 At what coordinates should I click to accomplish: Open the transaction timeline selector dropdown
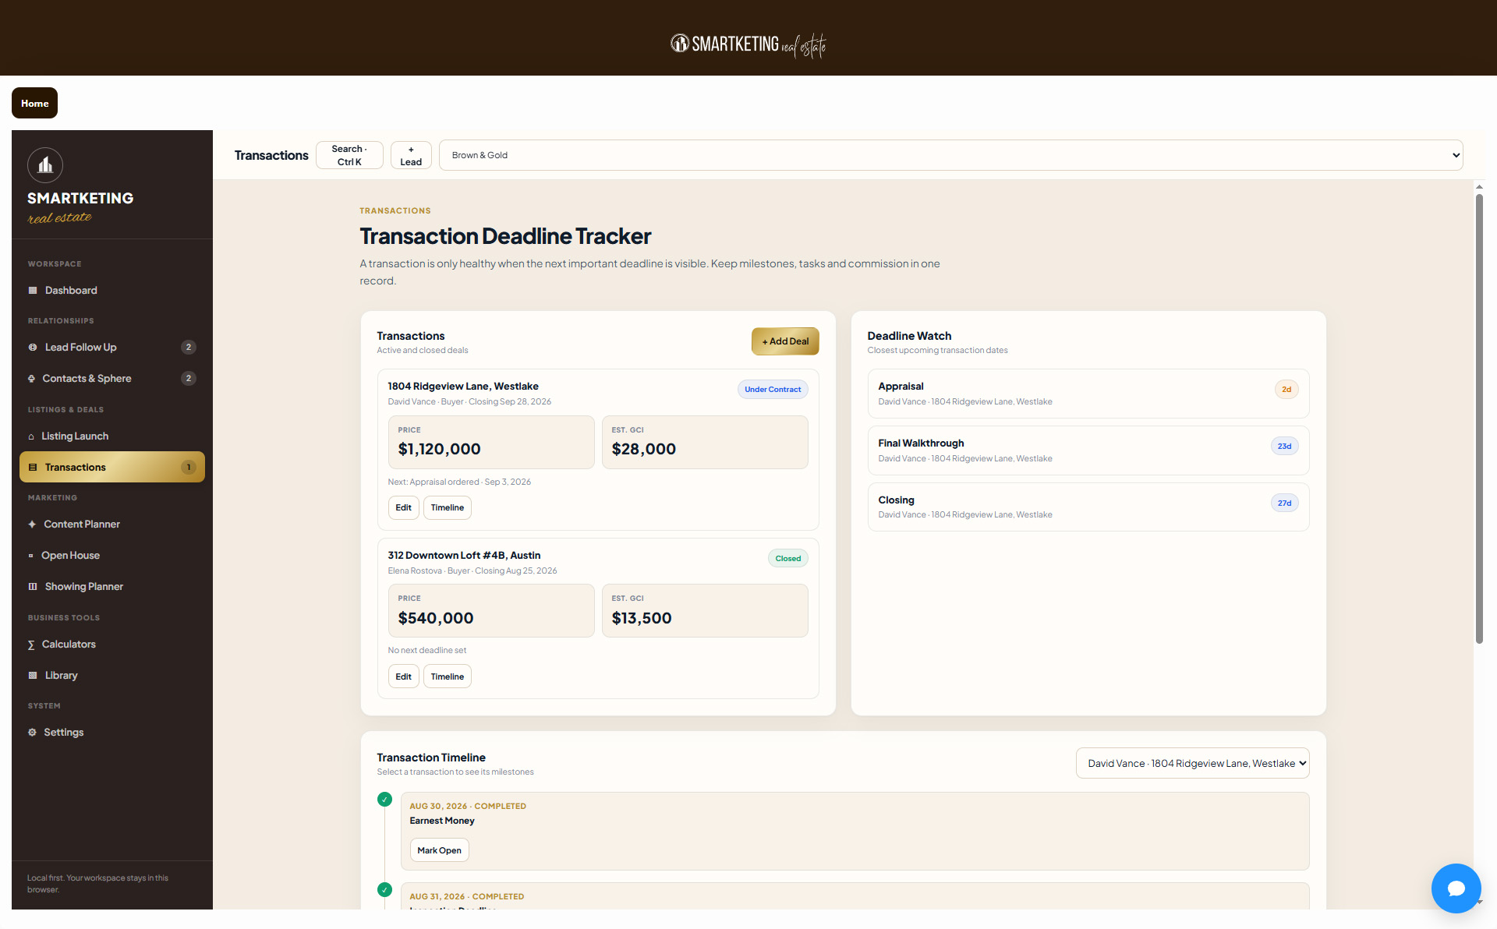click(1192, 763)
